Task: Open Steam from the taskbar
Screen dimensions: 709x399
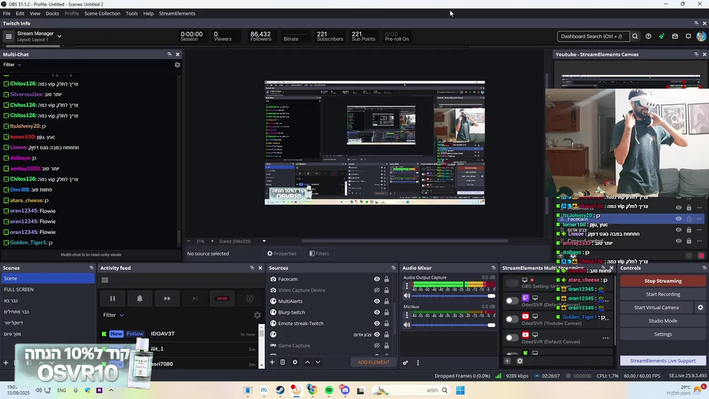Action: pos(280,390)
